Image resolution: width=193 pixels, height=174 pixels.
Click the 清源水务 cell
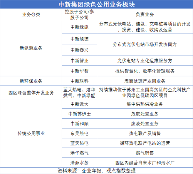[79, 163]
